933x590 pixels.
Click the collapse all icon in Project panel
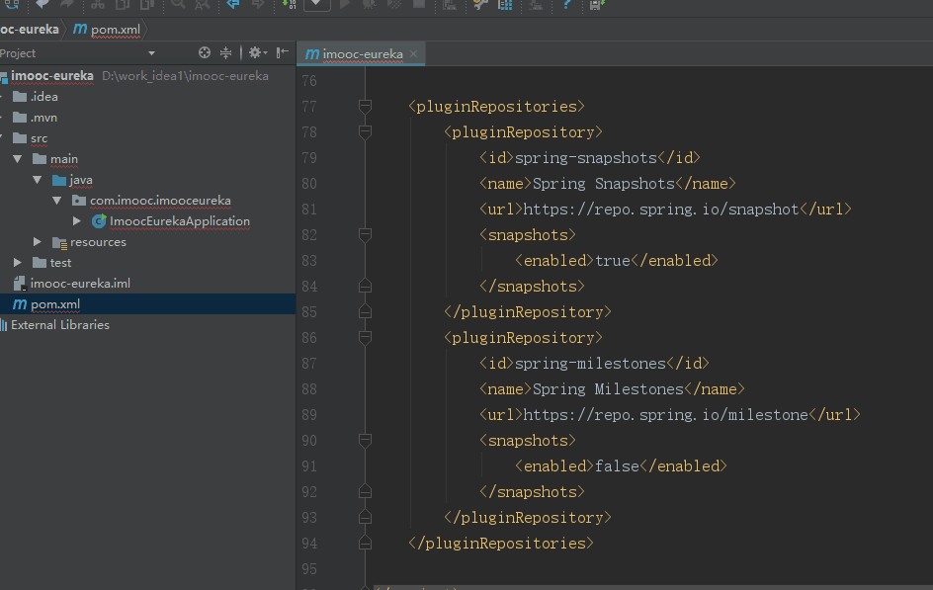(225, 53)
